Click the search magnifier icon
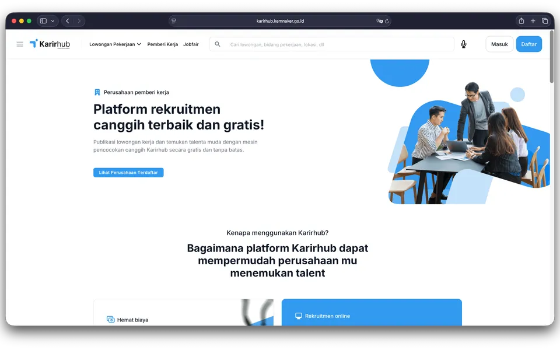Screen dimensions: 560x350 (x=218, y=44)
